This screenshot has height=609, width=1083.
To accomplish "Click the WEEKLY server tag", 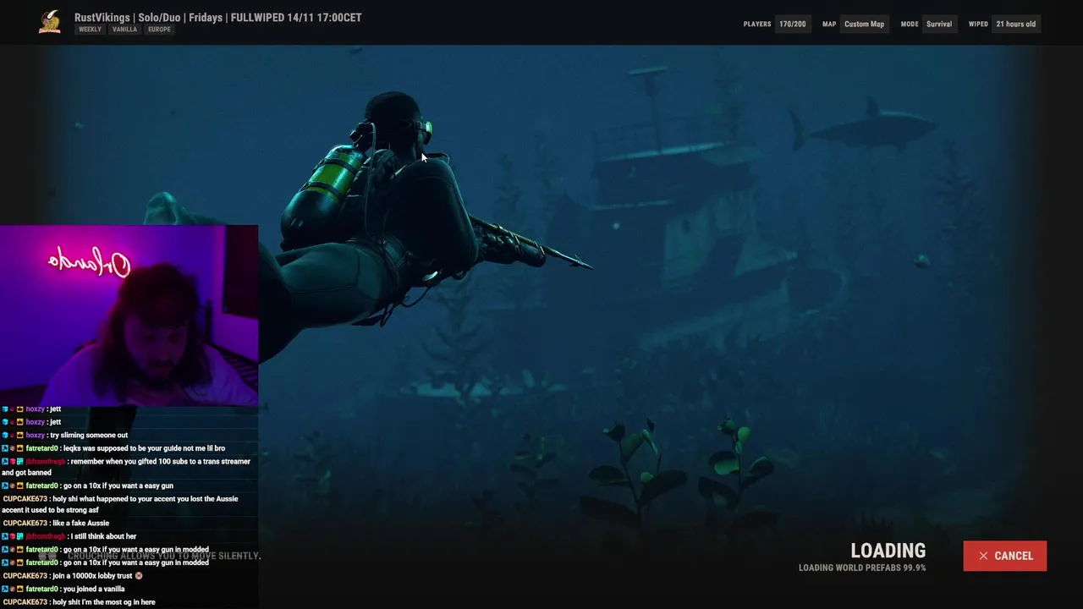I will (90, 30).
